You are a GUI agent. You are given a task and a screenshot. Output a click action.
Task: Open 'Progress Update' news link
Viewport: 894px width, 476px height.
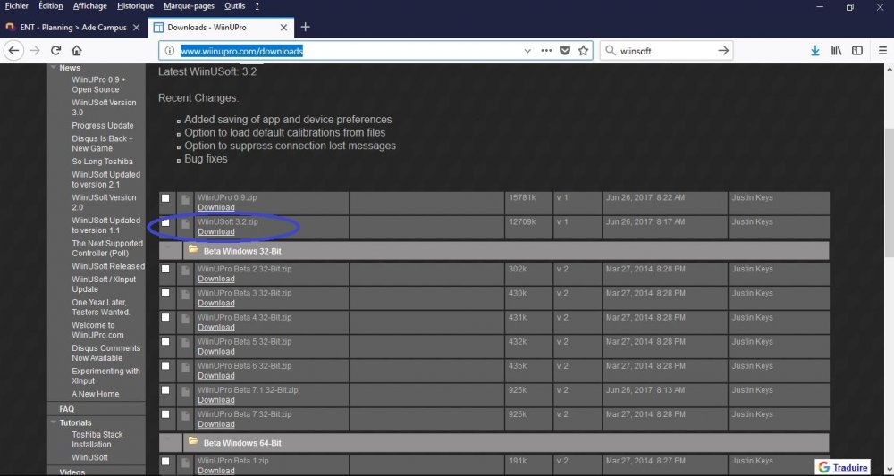[x=103, y=125]
